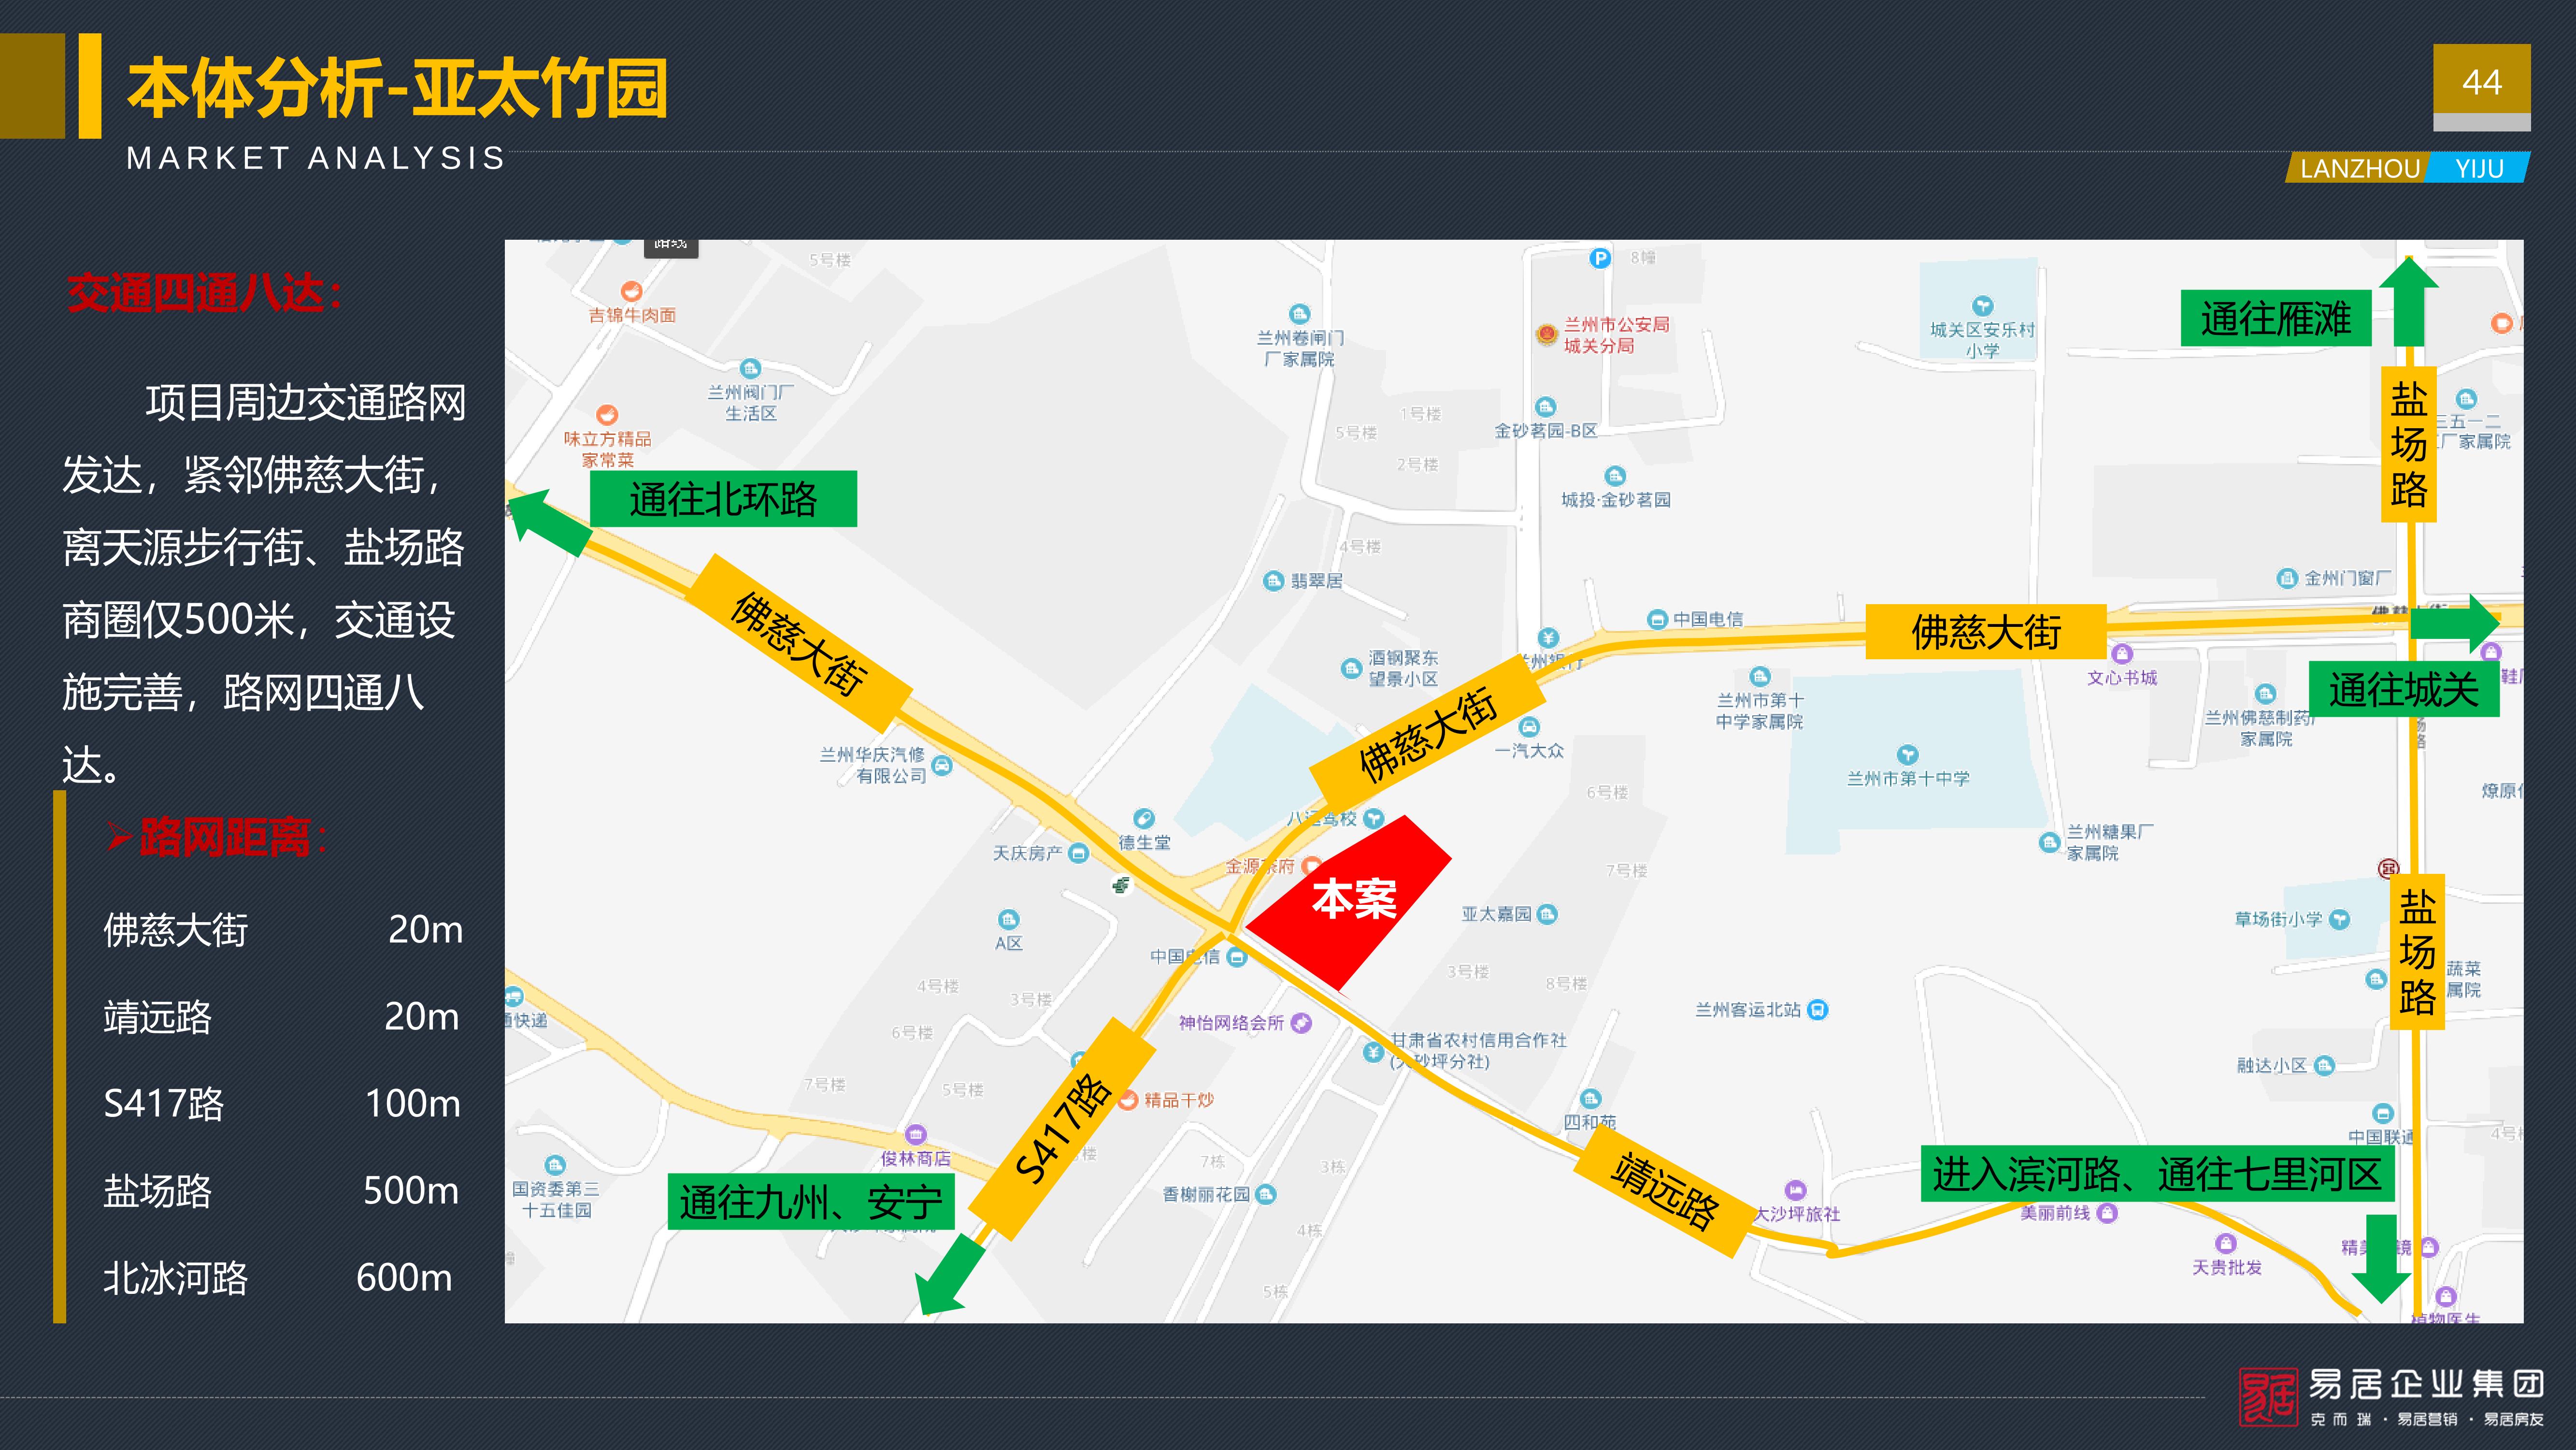Viewport: 2576px width, 1450px height.
Task: Click the 兰州市第十中学 school icon
Action: click(x=1907, y=754)
